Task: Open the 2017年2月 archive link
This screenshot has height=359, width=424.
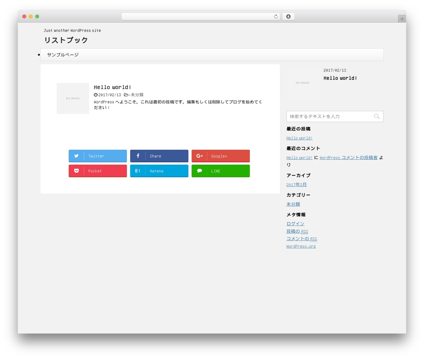Action: 296,185
